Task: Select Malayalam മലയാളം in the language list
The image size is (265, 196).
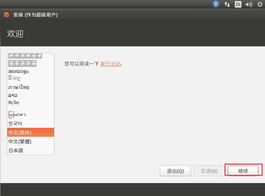Action: pyautogui.click(x=31, y=72)
